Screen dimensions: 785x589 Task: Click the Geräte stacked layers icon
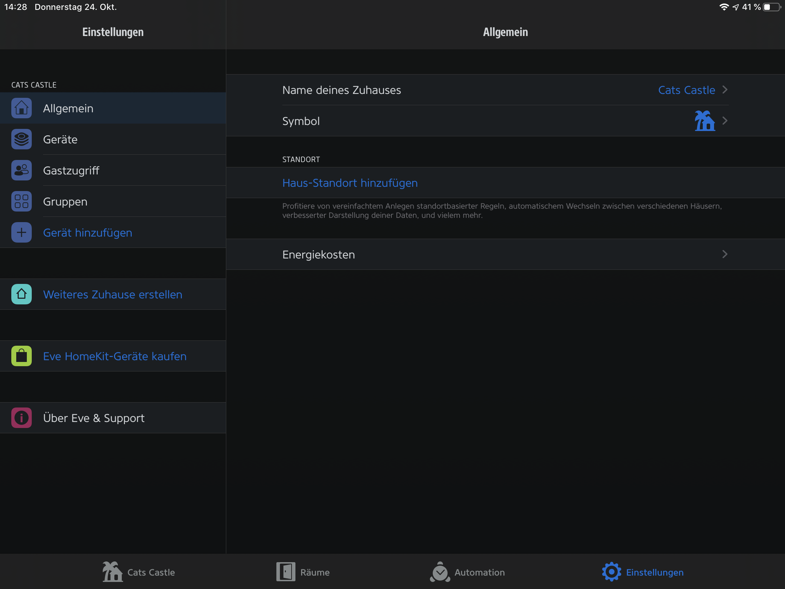pyautogui.click(x=21, y=139)
